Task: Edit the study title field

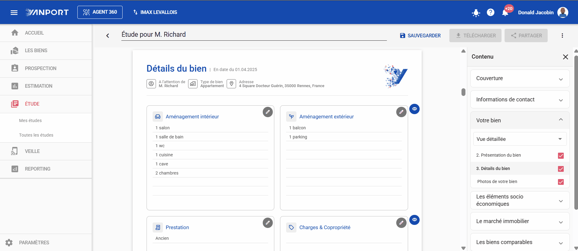Action: [x=254, y=35]
